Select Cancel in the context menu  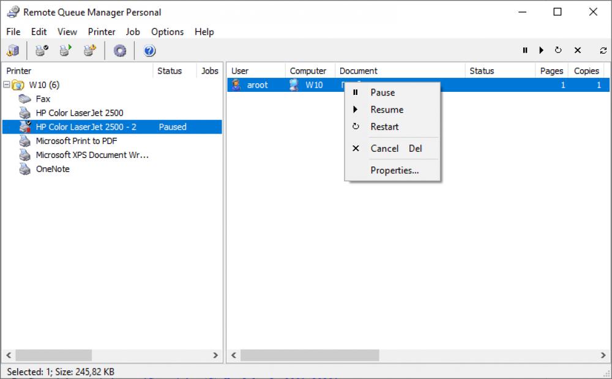coord(384,148)
